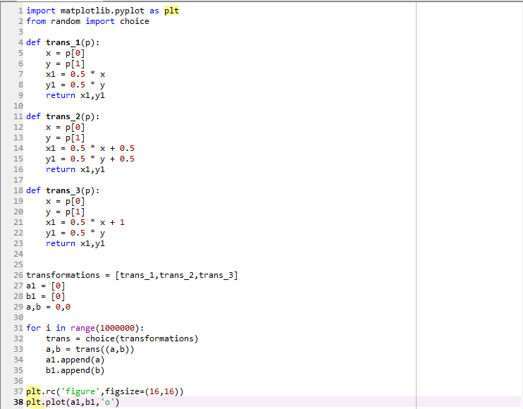Click the word 'random' on line 2
Image resolution: width=523 pixels, height=409 pixels.
coord(66,21)
